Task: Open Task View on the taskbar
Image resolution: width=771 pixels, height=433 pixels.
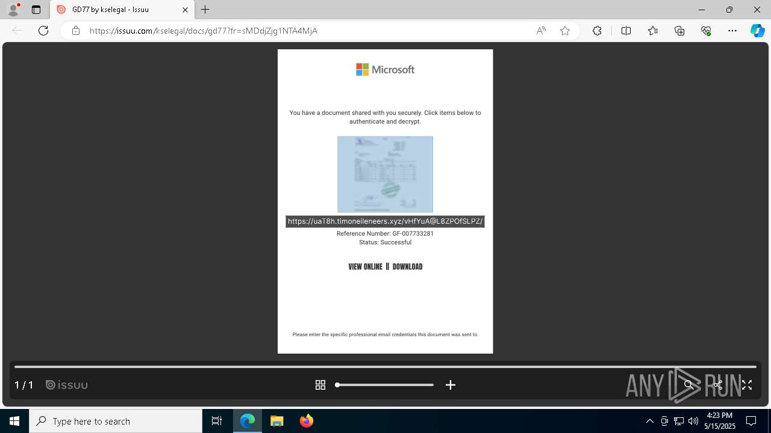Action: [x=217, y=421]
